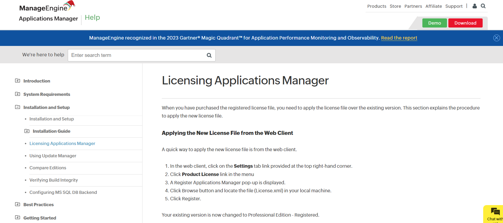Screen dimensions: 503x223
Task: Click the 'We're here to help' label
Action: pyautogui.click(x=43, y=55)
